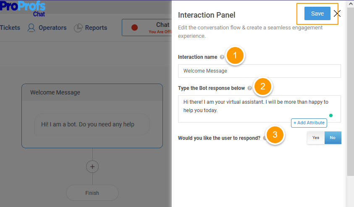Screen dimensions: 354x207
Task: Click the Finish node in flow
Action: pyautogui.click(x=92, y=193)
